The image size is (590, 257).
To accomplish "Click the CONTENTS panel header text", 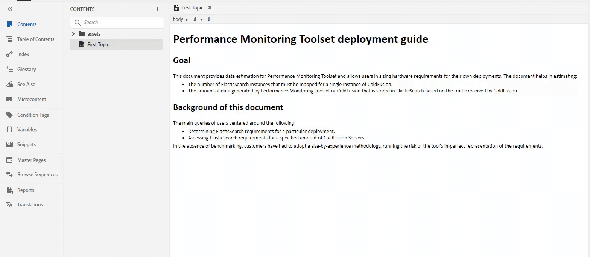I will coord(82,9).
